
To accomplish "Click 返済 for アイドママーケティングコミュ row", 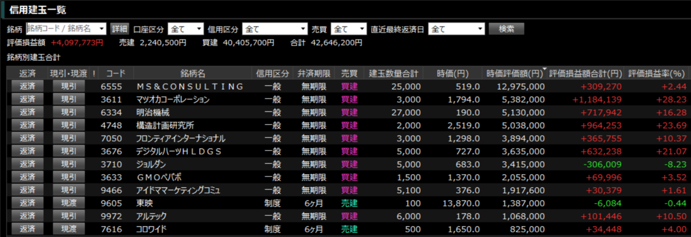I will [x=27, y=190].
